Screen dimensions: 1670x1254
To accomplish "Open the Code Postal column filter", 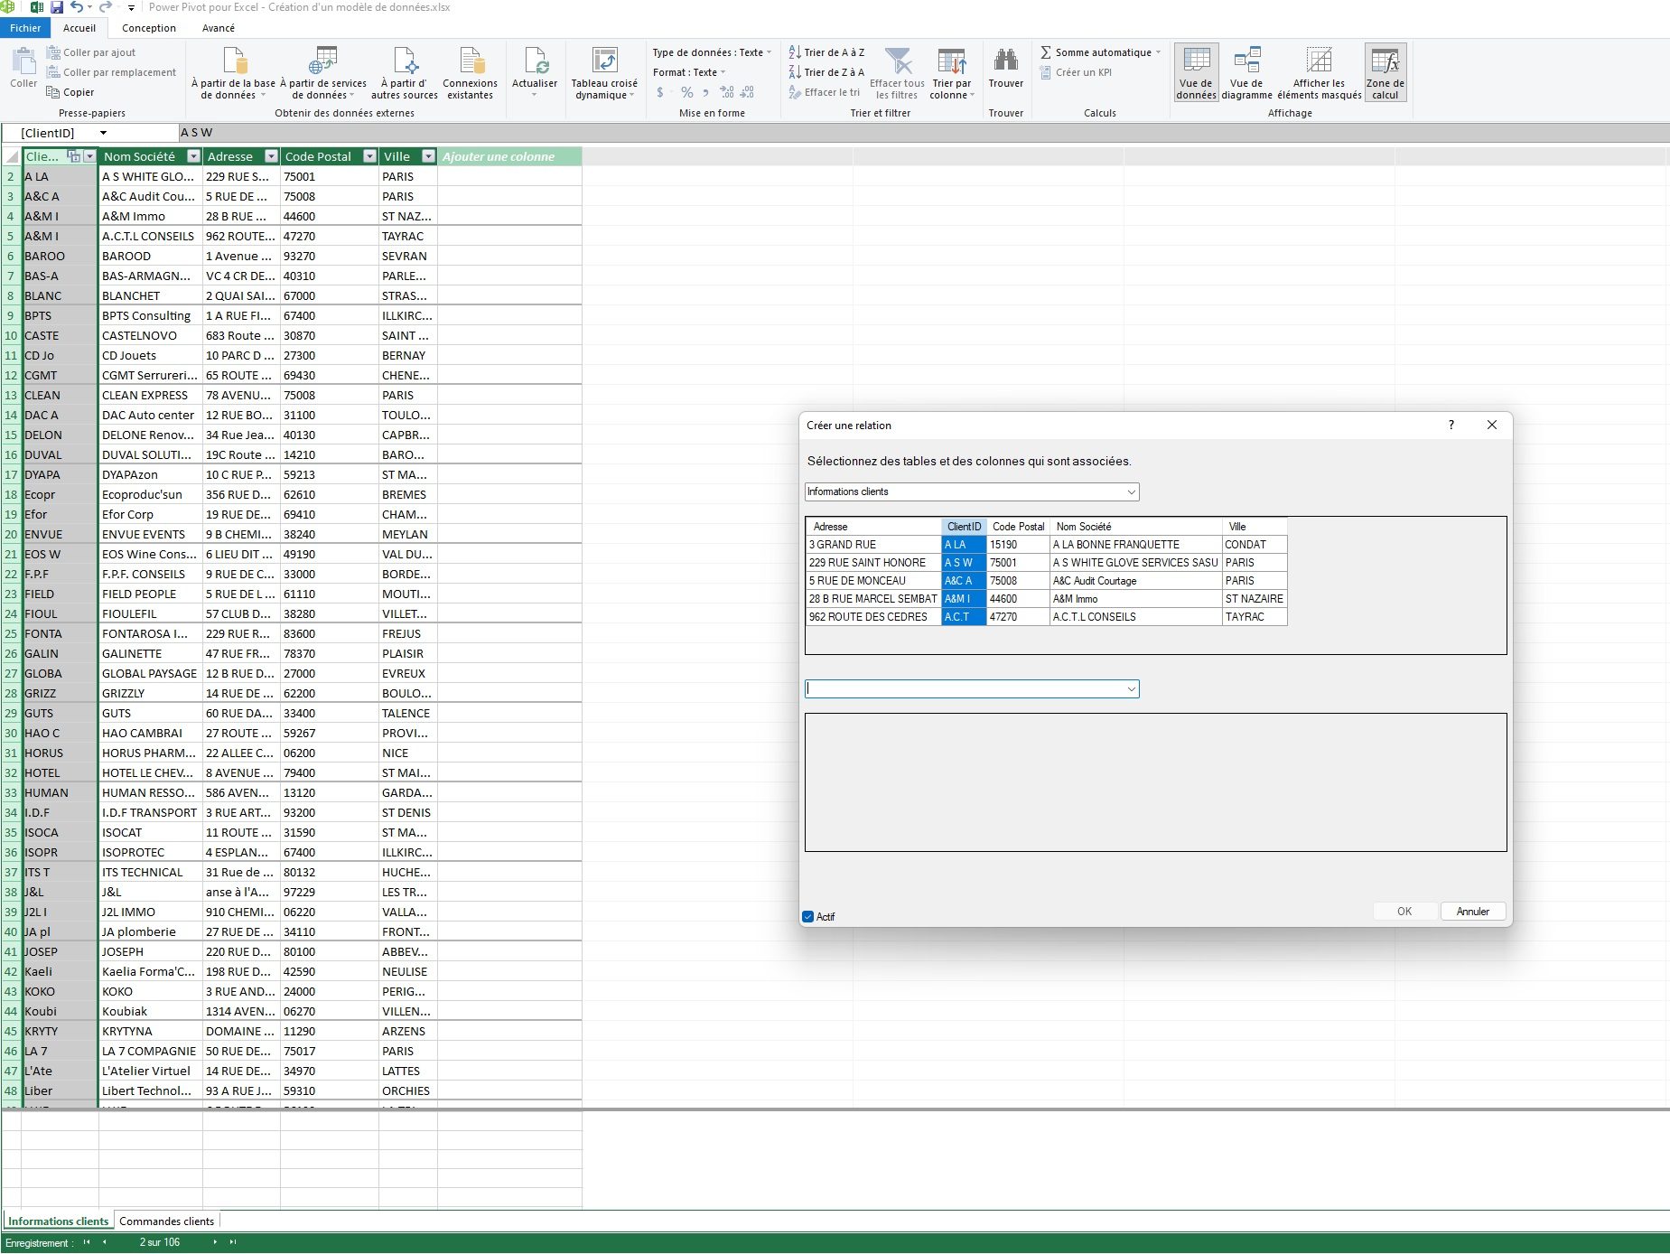I will (369, 156).
